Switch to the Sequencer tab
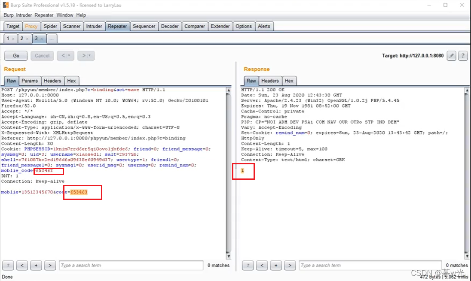 click(144, 26)
